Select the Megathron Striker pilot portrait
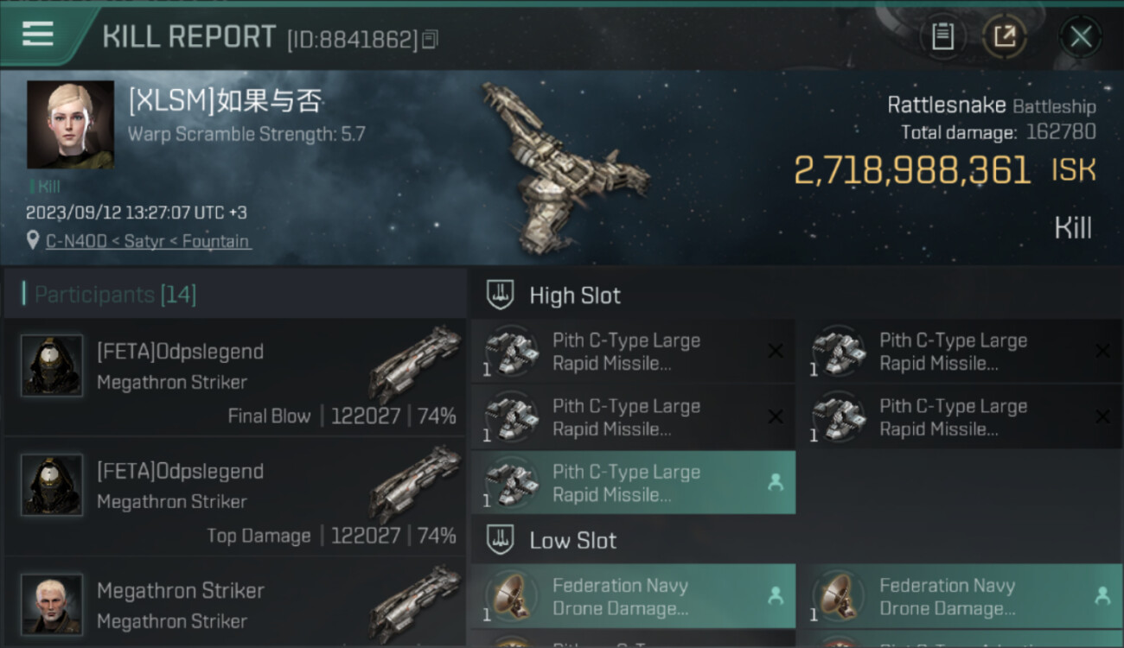Screen dimensions: 1124x648 pyautogui.click(x=52, y=604)
